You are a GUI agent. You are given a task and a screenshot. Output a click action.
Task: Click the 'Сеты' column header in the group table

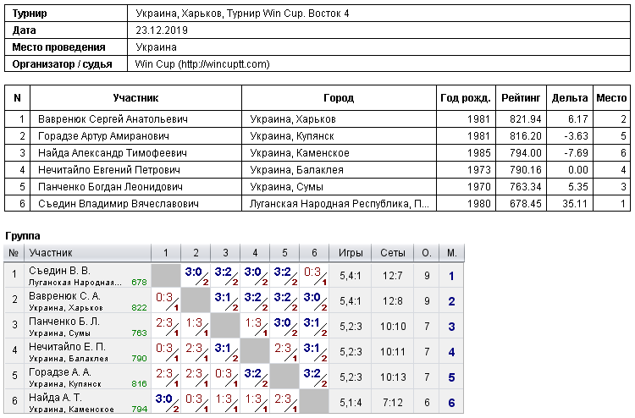[392, 253]
